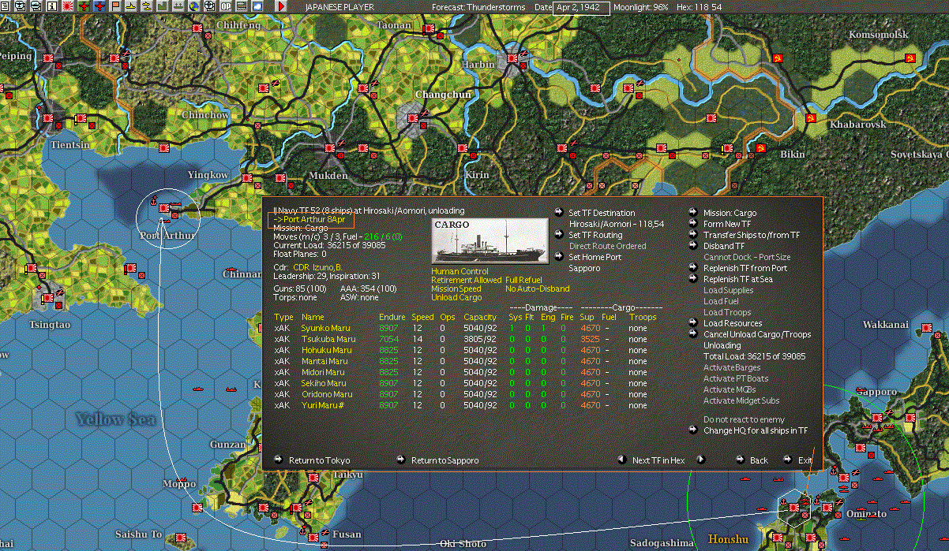949x551 pixels.
Task: Toggle No Auto-Disband setting
Action: coord(537,289)
